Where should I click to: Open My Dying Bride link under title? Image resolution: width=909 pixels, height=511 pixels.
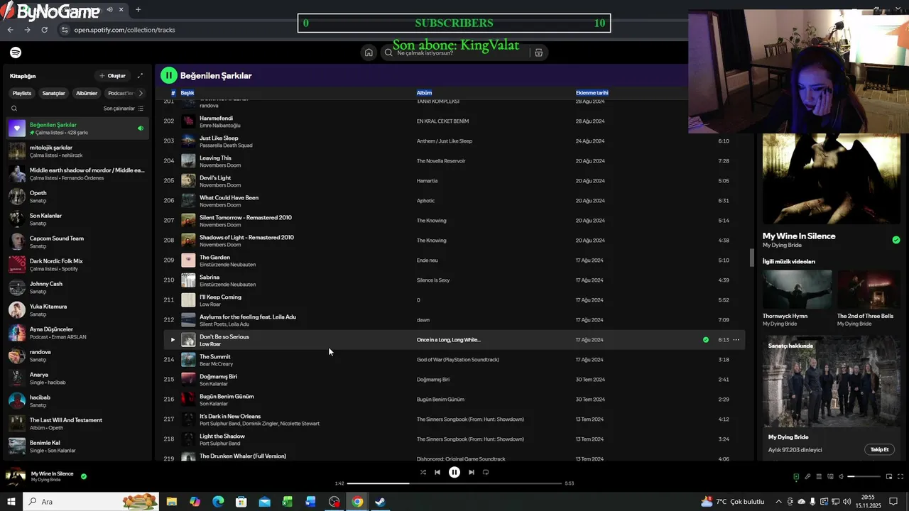(782, 246)
